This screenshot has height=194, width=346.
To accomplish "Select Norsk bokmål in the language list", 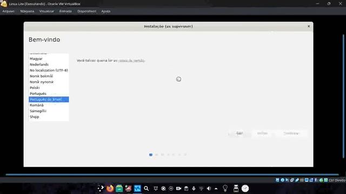I will [49, 76].
